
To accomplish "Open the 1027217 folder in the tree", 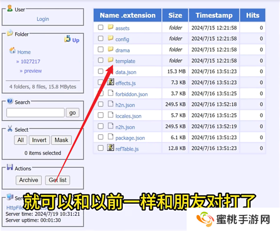I will [30, 61].
